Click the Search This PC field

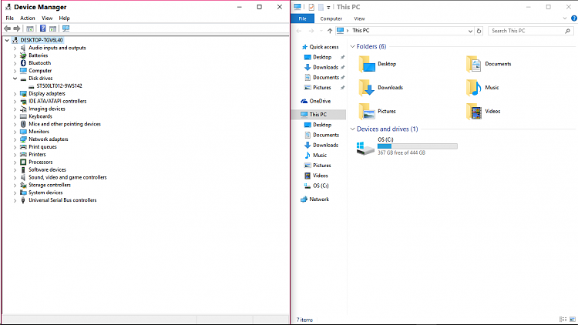pos(529,32)
